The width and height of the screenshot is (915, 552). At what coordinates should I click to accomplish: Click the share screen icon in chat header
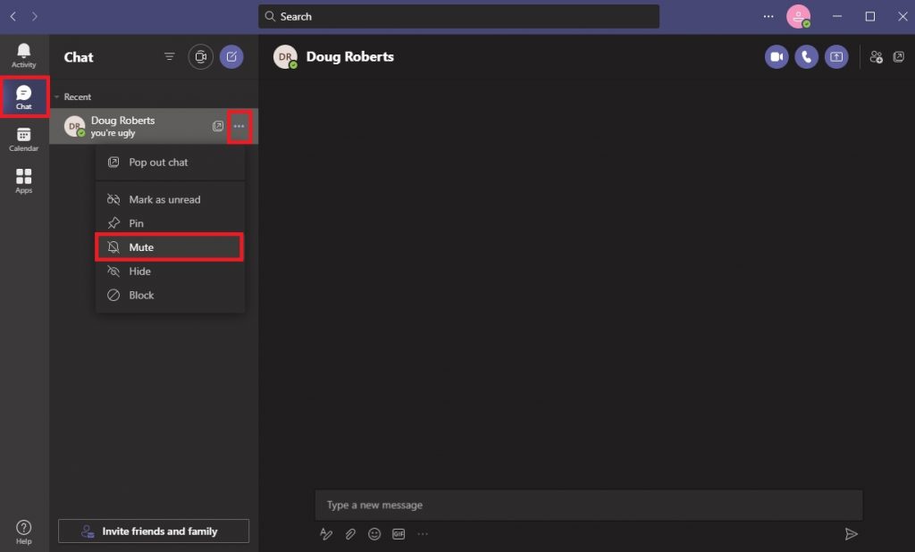coord(836,56)
